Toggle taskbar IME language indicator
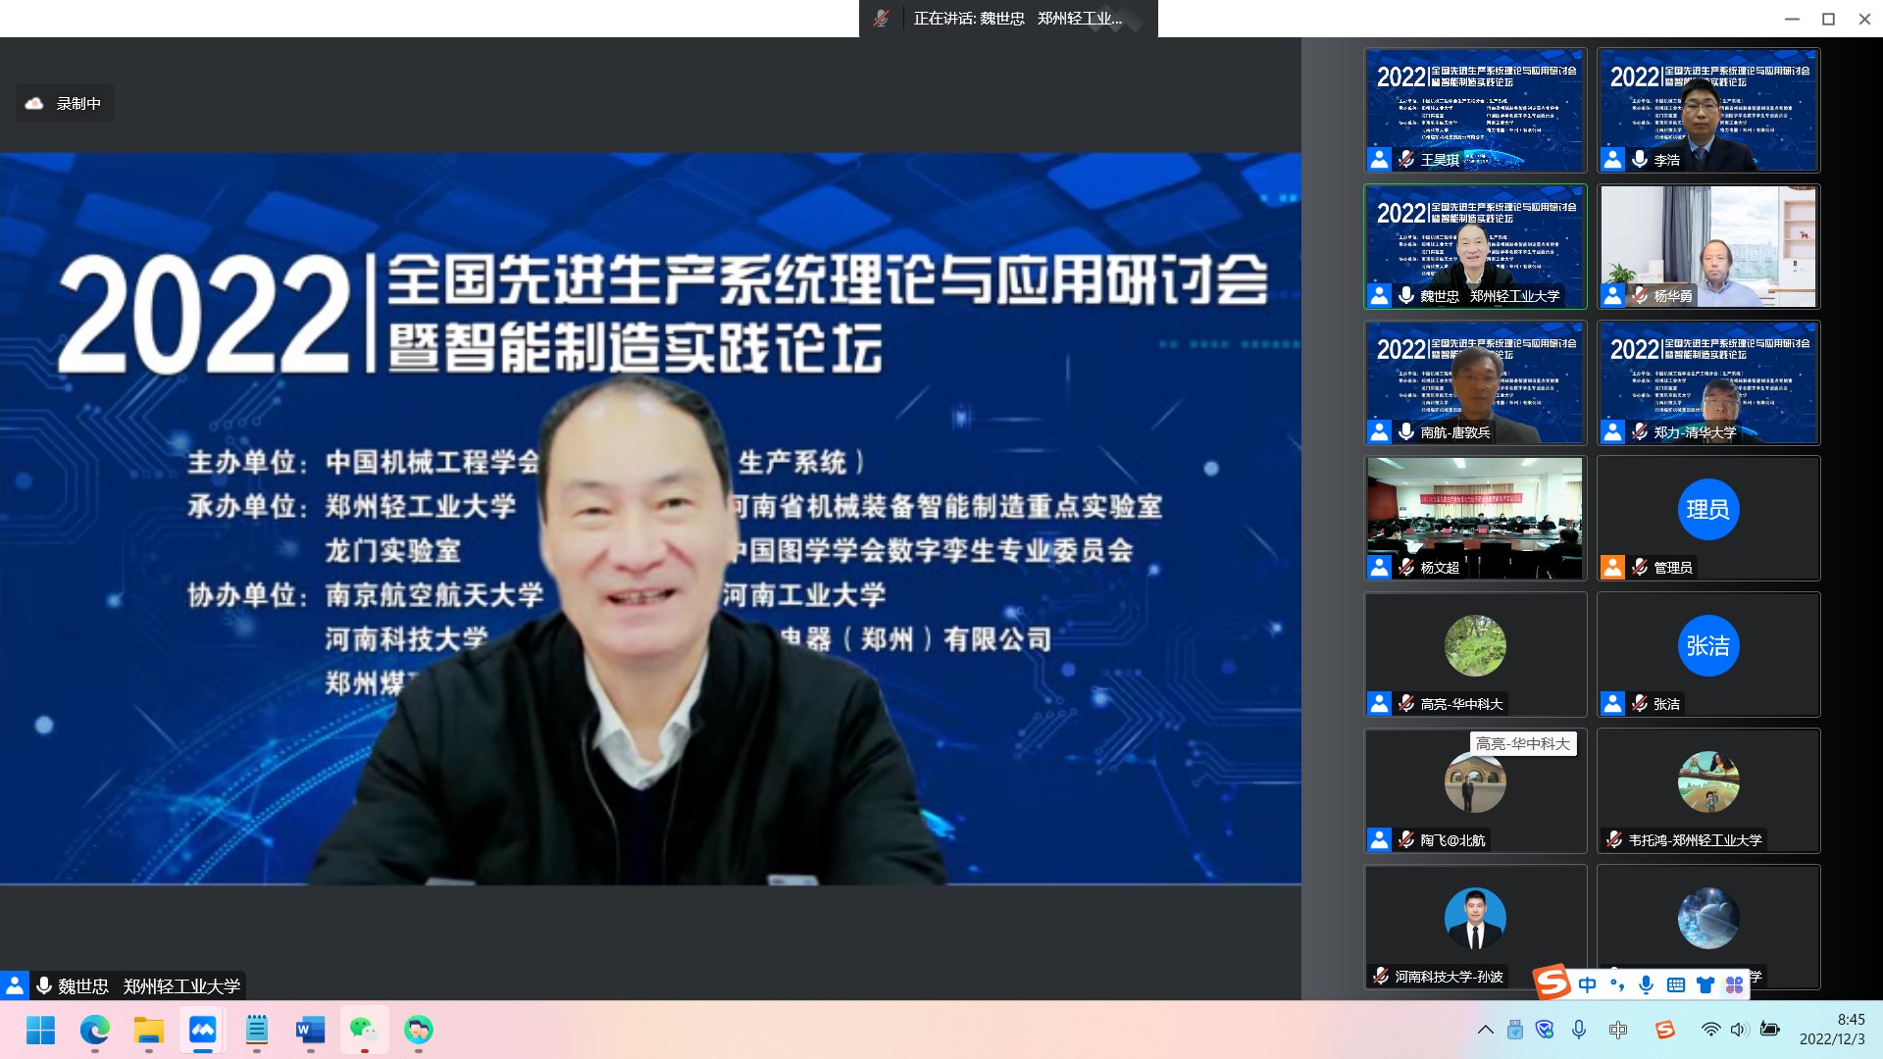Screen dimensions: 1883x1059 point(1618,1030)
